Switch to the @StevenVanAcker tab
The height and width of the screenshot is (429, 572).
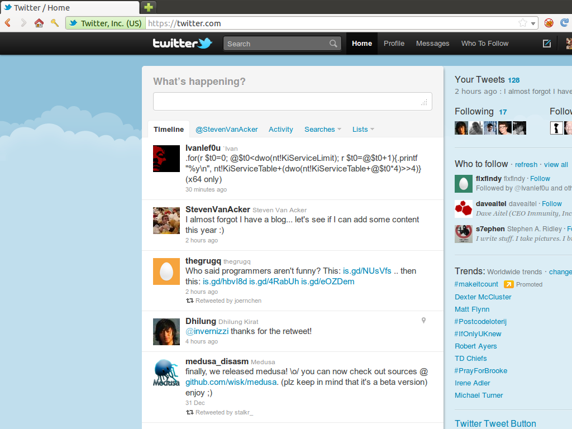(227, 130)
